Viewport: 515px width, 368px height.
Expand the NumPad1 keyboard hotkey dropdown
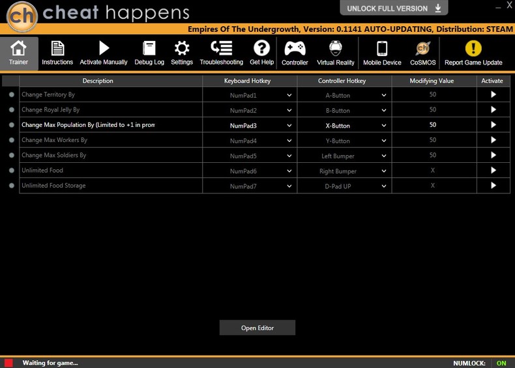pyautogui.click(x=289, y=95)
